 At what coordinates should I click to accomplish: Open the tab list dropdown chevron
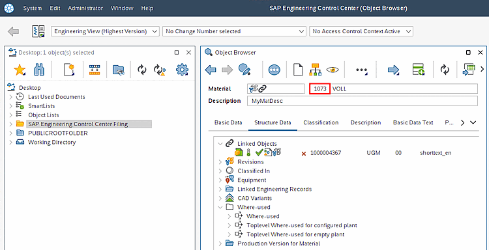pos(473,122)
